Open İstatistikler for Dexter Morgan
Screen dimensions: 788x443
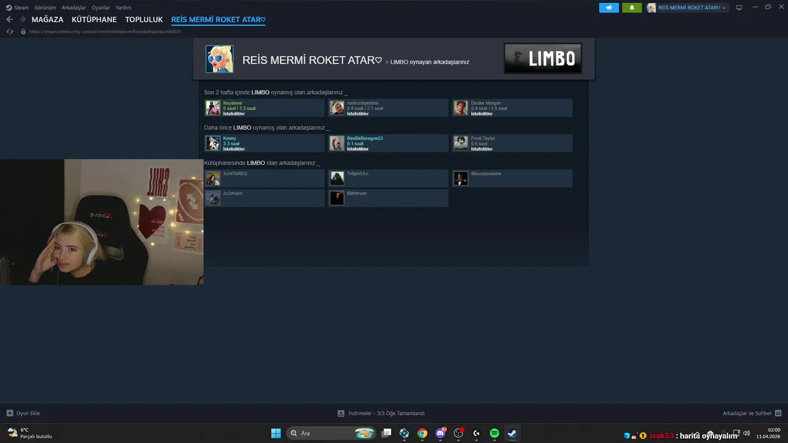coord(482,114)
